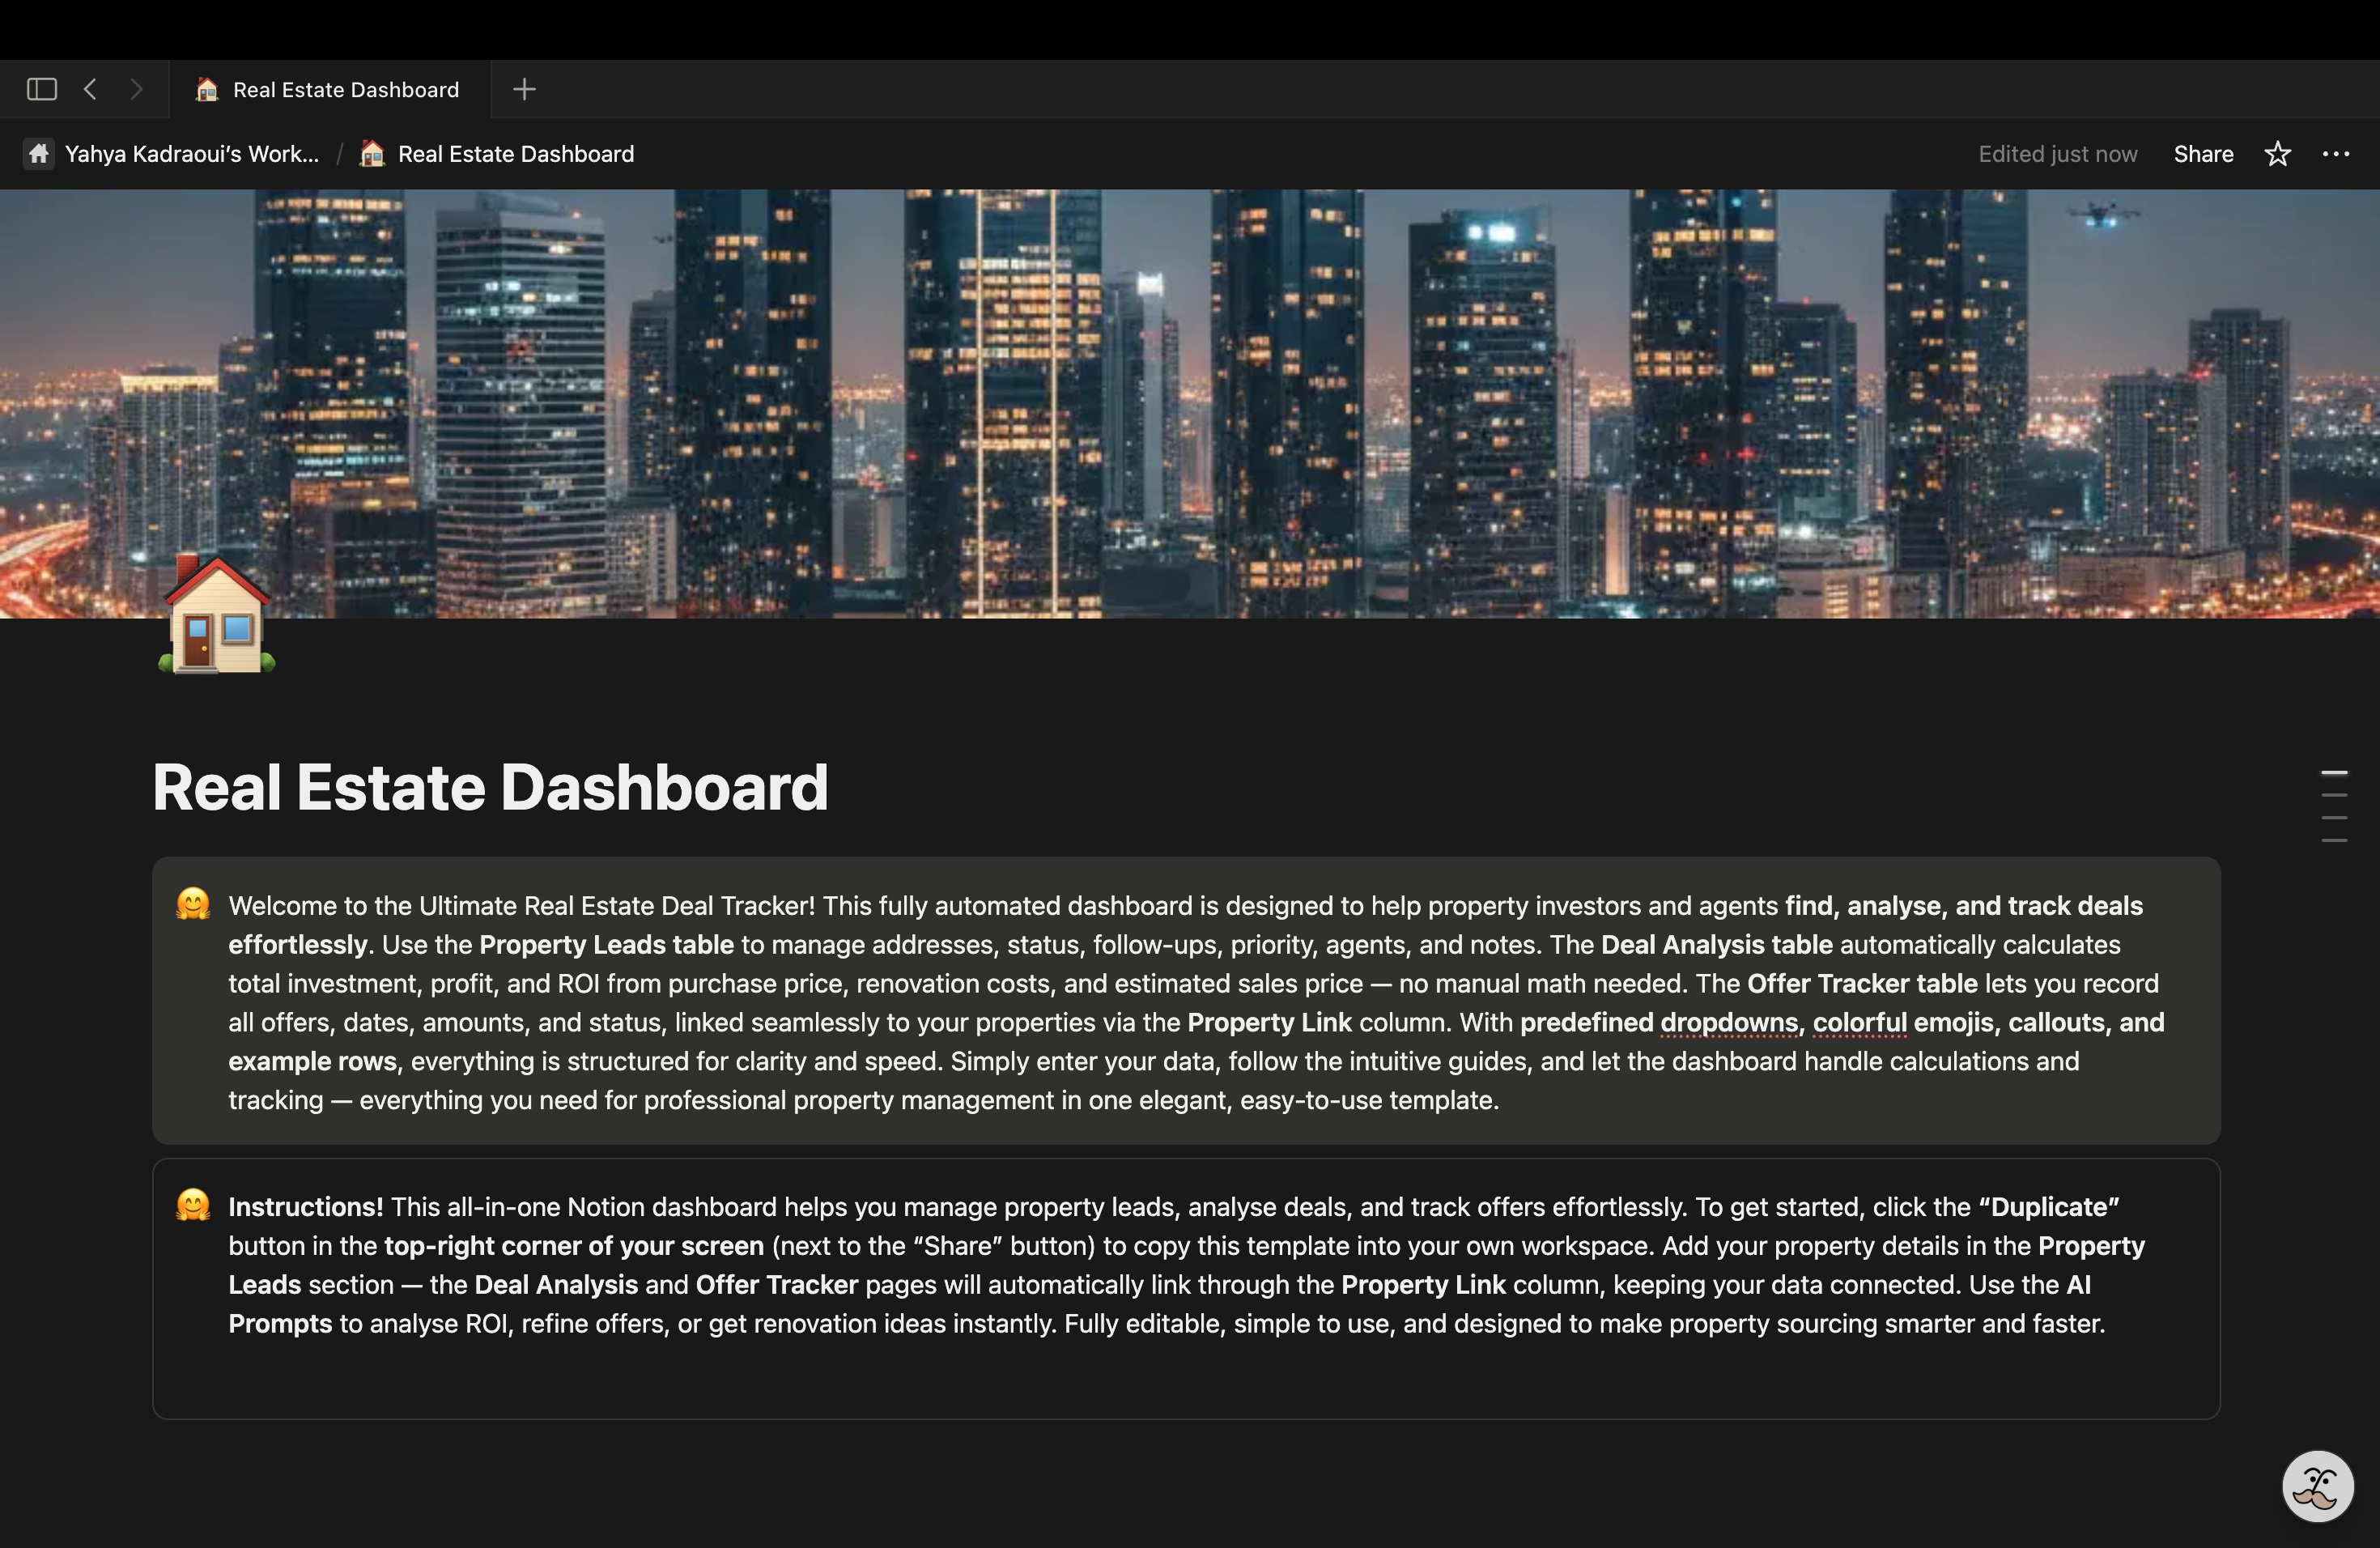The height and width of the screenshot is (1548, 2380).
Task: Open the more options ellipsis menu
Action: tap(2338, 153)
